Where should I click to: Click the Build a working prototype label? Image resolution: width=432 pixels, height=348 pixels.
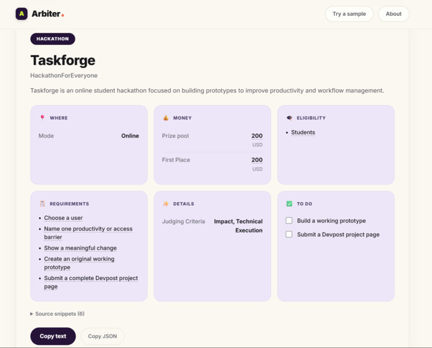[331, 220]
